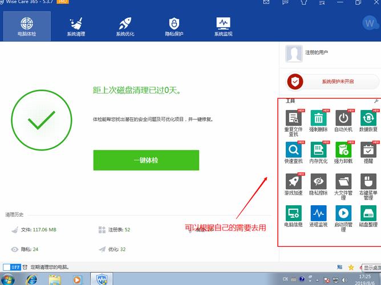Click the 定期清理您的电脑 label
Viewport: 381px width, 285px height.
50,267
